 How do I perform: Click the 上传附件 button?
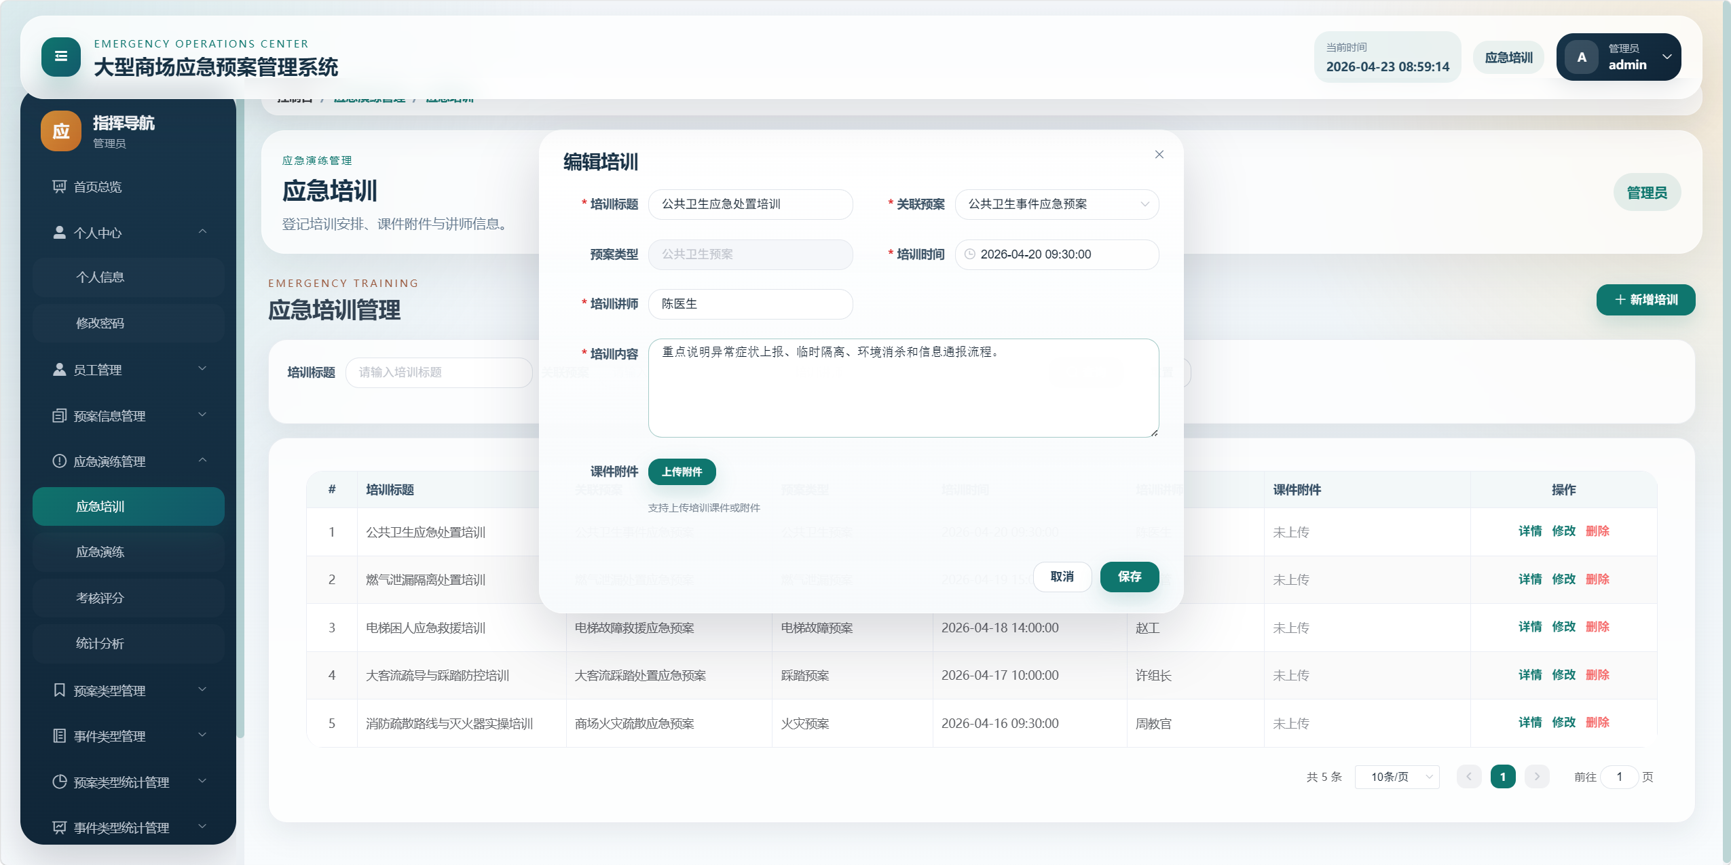click(x=682, y=472)
